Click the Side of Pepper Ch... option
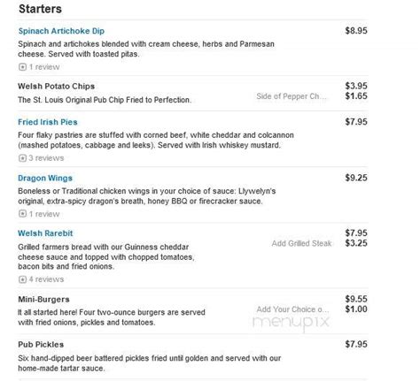 pos(292,96)
